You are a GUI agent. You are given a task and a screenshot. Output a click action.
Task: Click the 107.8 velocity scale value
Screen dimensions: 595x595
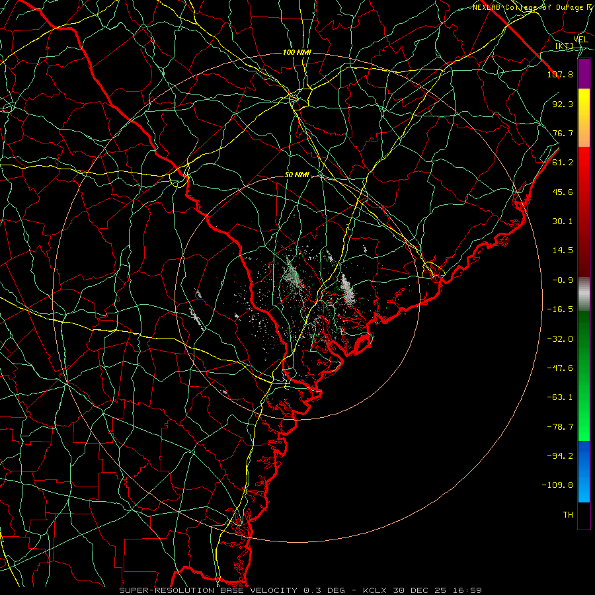click(x=560, y=74)
